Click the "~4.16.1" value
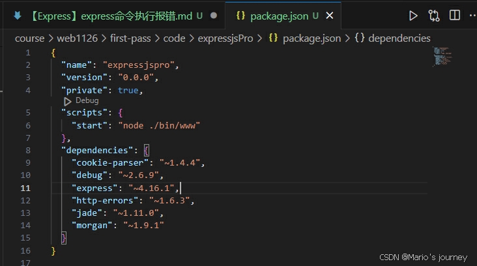This screenshot has height=266, width=477. (151, 188)
